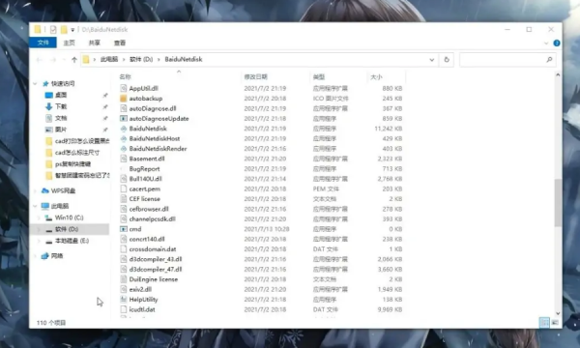This screenshot has width=580, height=348.
Task: Select the Bull140U.dll file icon
Action: (x=123, y=179)
